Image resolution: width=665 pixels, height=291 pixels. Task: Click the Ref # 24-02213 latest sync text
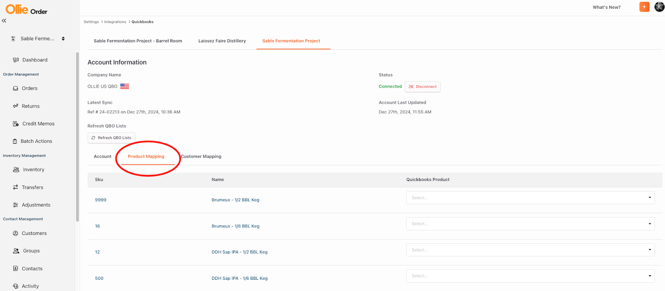point(134,112)
